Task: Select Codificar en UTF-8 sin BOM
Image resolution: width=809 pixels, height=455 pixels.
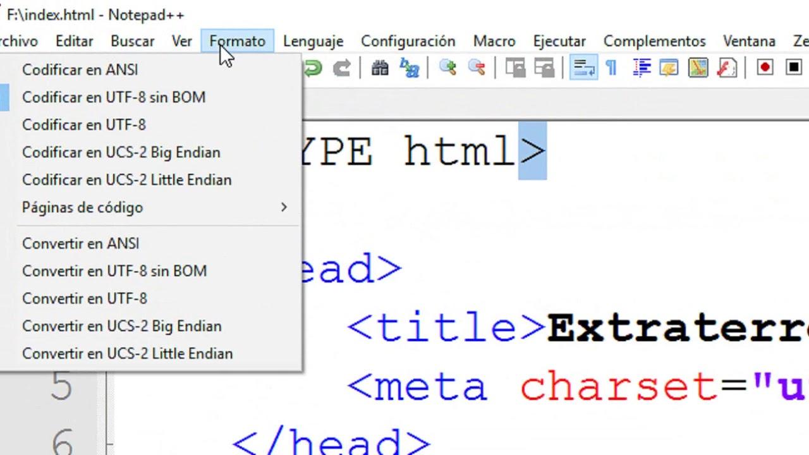Action: point(150,97)
